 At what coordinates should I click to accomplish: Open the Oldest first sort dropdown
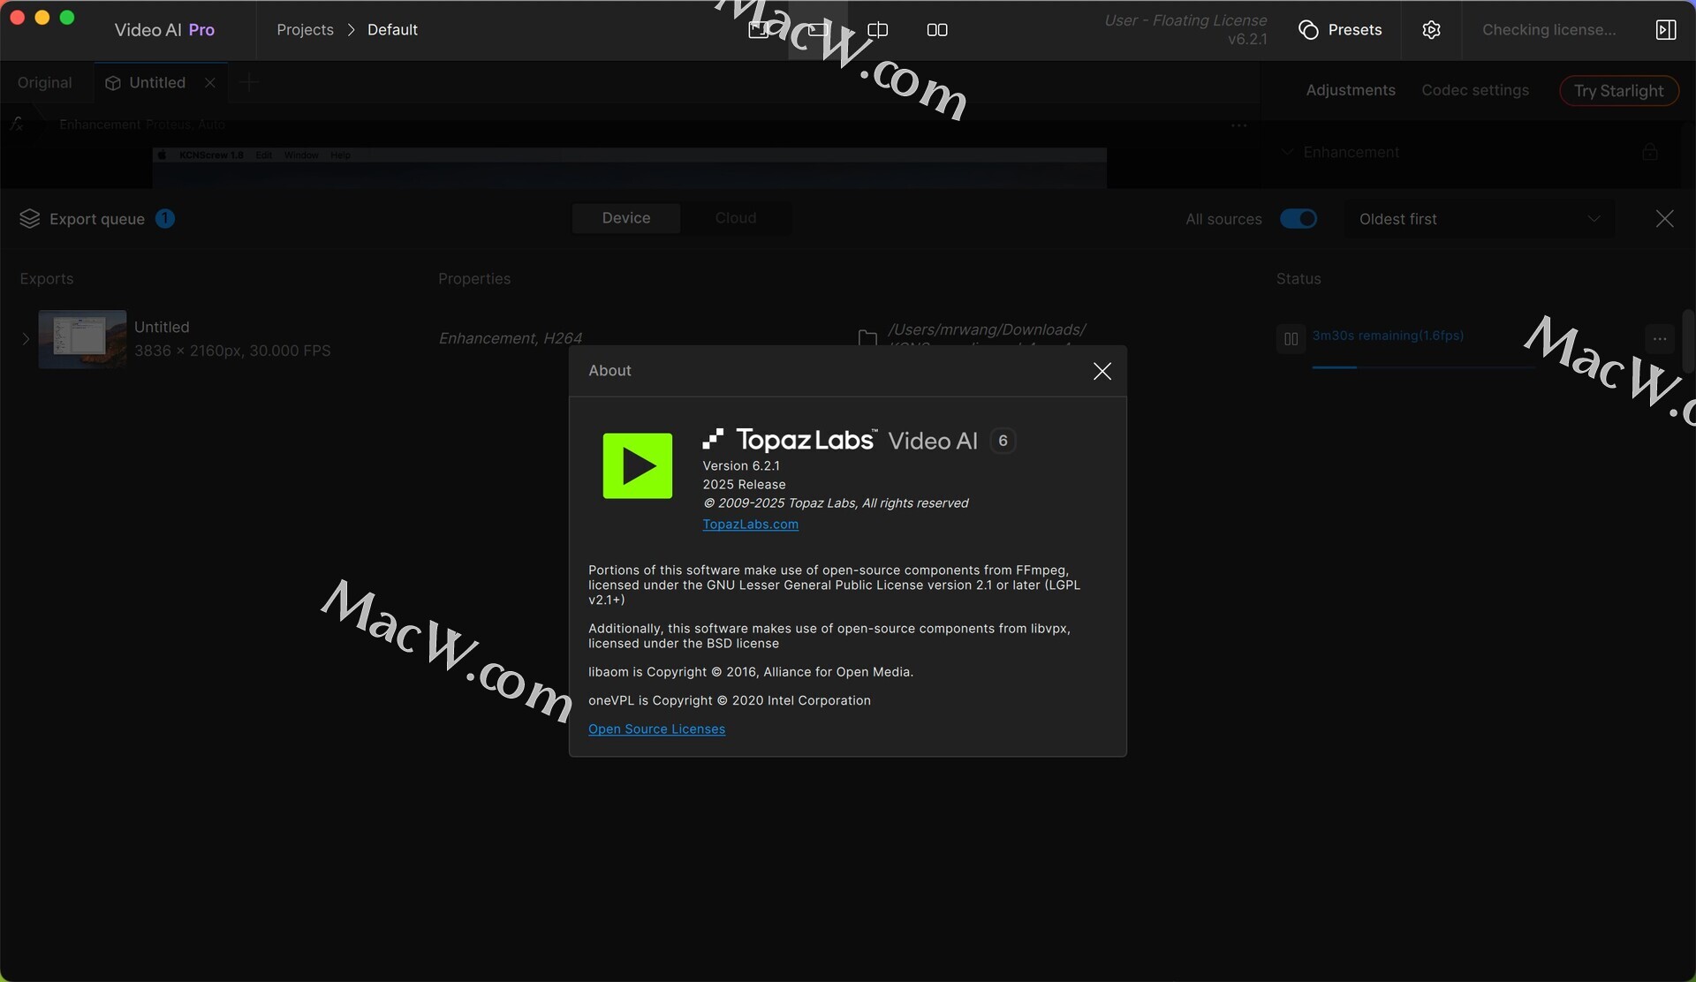point(1480,219)
